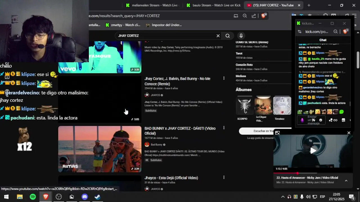Screen dimensions: 360x202
Task: Open Brave Shields in Kick popup window
Action: (345, 31)
